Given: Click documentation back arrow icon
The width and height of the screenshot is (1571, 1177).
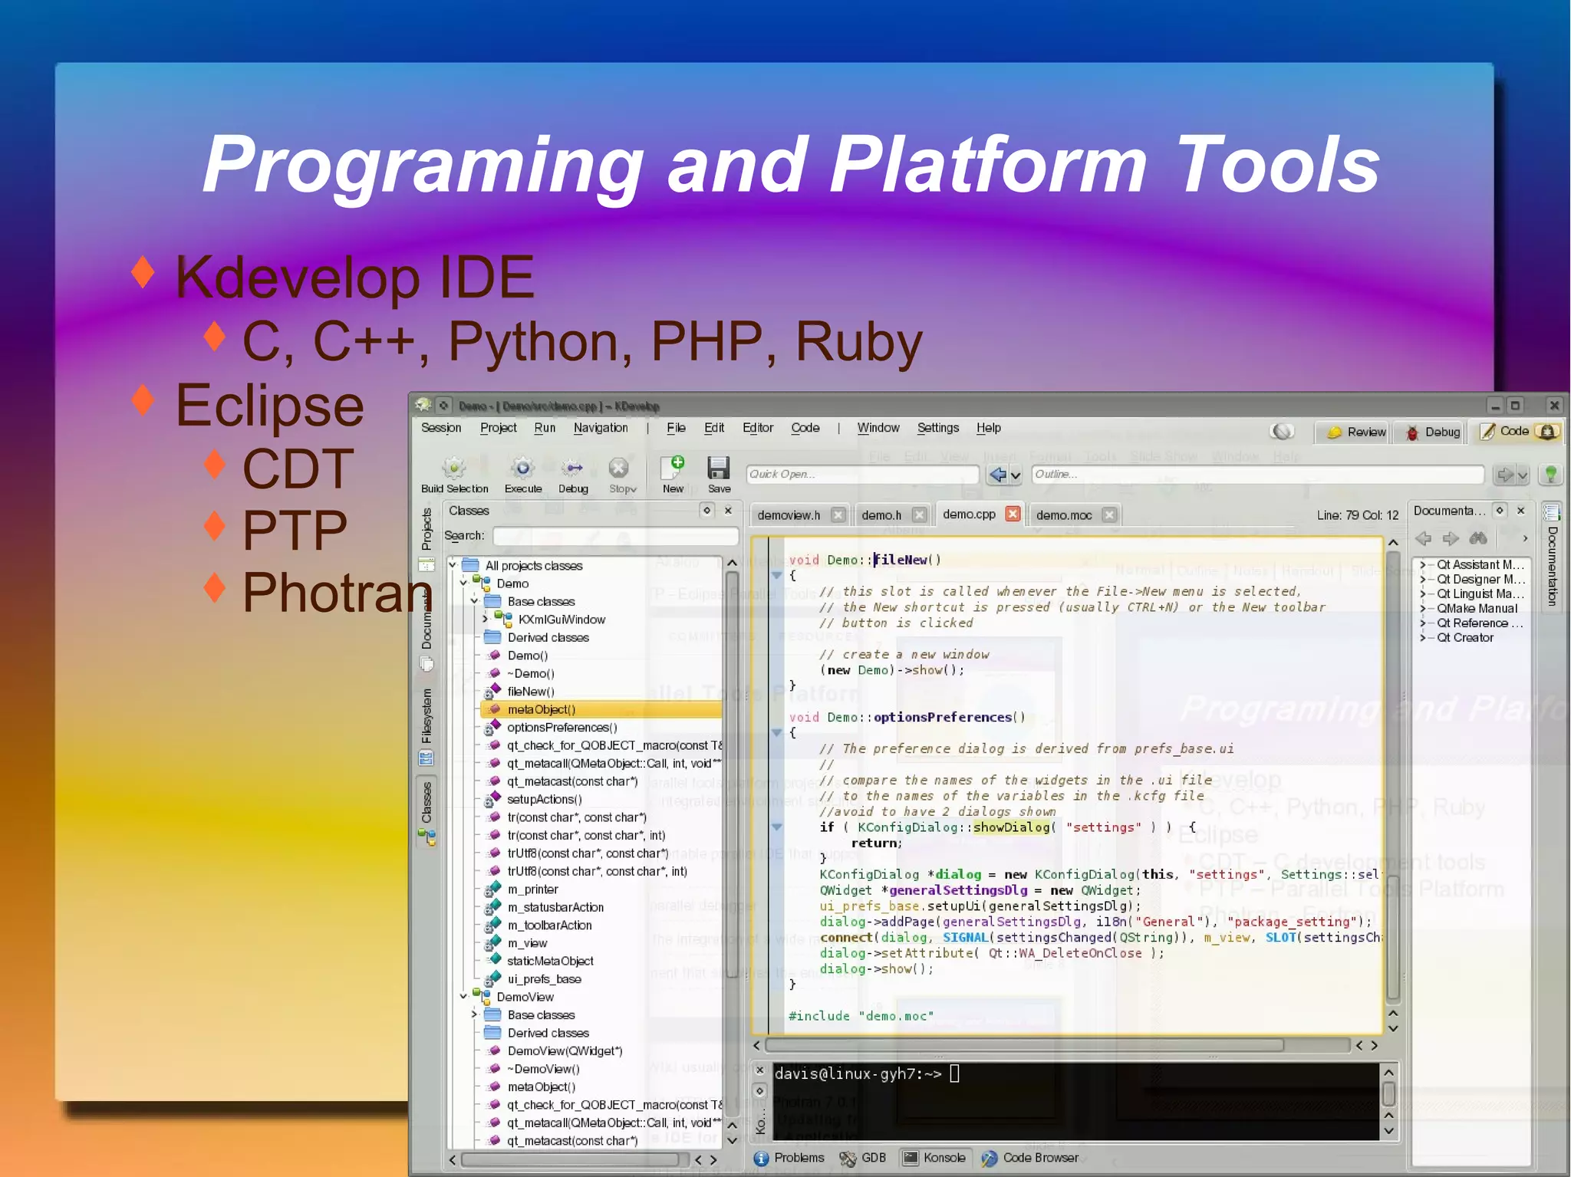Looking at the screenshot, I should click(1424, 538).
